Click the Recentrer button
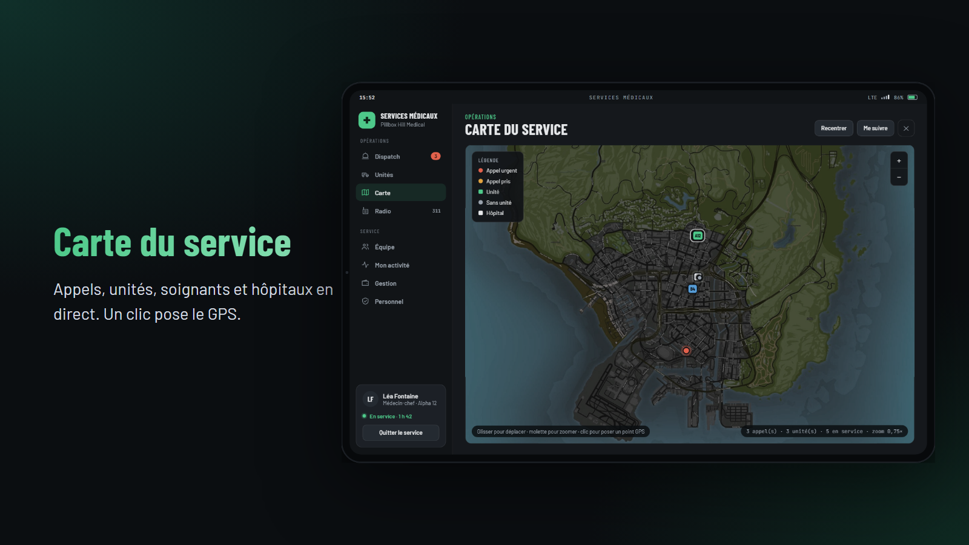This screenshot has height=545, width=969. point(834,128)
